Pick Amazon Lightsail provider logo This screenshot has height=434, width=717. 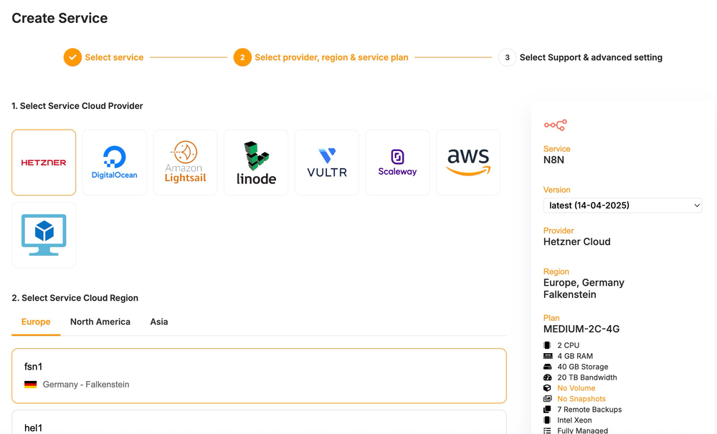tap(185, 163)
